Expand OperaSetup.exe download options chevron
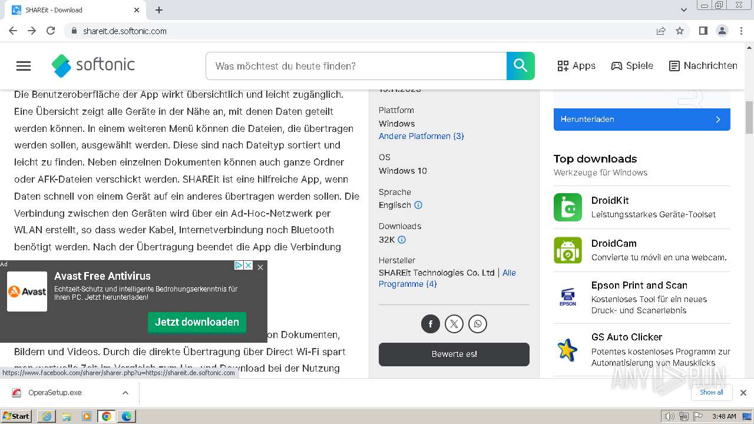This screenshot has width=754, height=424. coord(125,393)
